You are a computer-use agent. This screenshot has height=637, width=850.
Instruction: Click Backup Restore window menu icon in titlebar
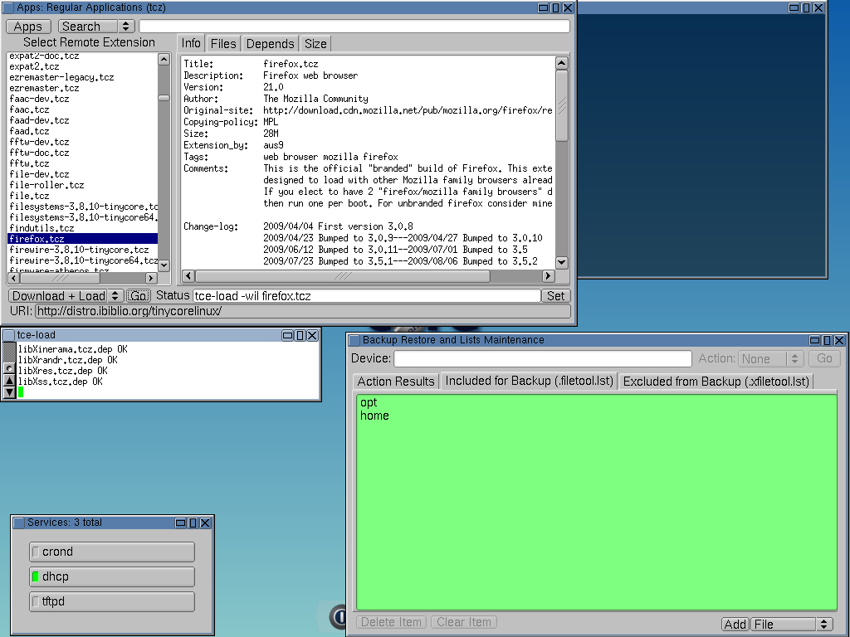click(354, 340)
